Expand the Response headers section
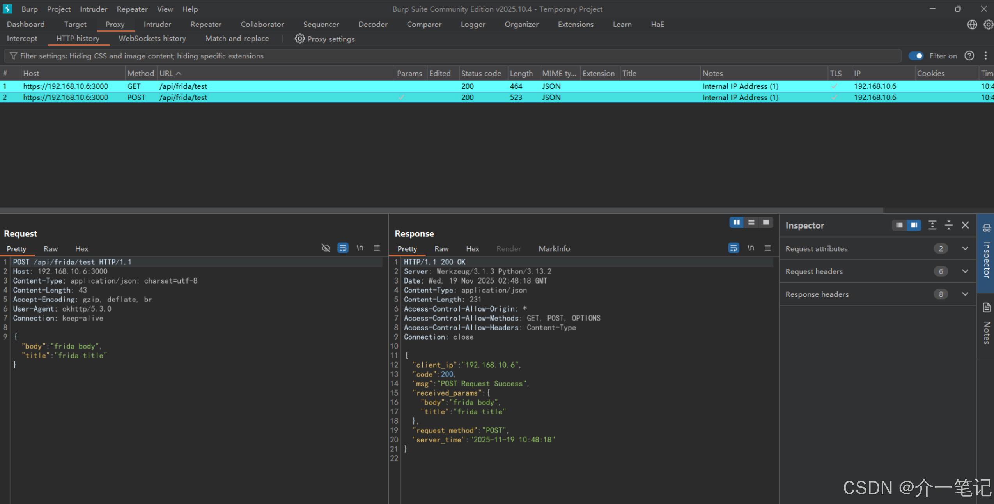This screenshot has height=504, width=994. pyautogui.click(x=965, y=294)
